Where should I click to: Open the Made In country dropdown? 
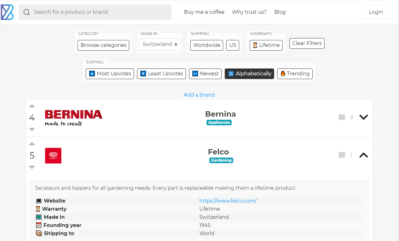pyautogui.click(x=160, y=44)
